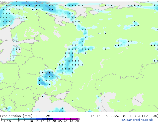Select the '18..21 UTC' time range text

tap(131, 116)
